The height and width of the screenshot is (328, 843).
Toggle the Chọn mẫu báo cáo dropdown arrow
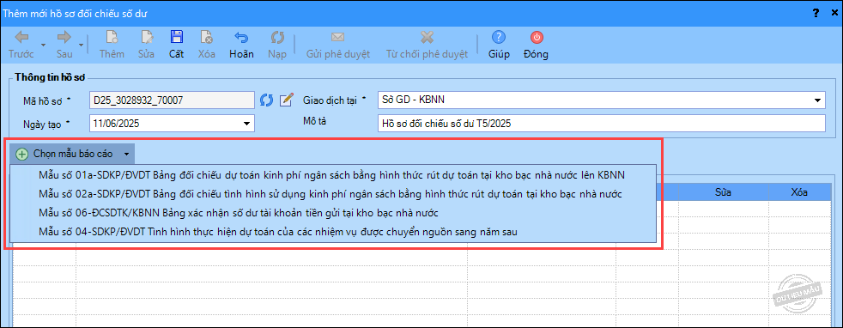coord(126,154)
